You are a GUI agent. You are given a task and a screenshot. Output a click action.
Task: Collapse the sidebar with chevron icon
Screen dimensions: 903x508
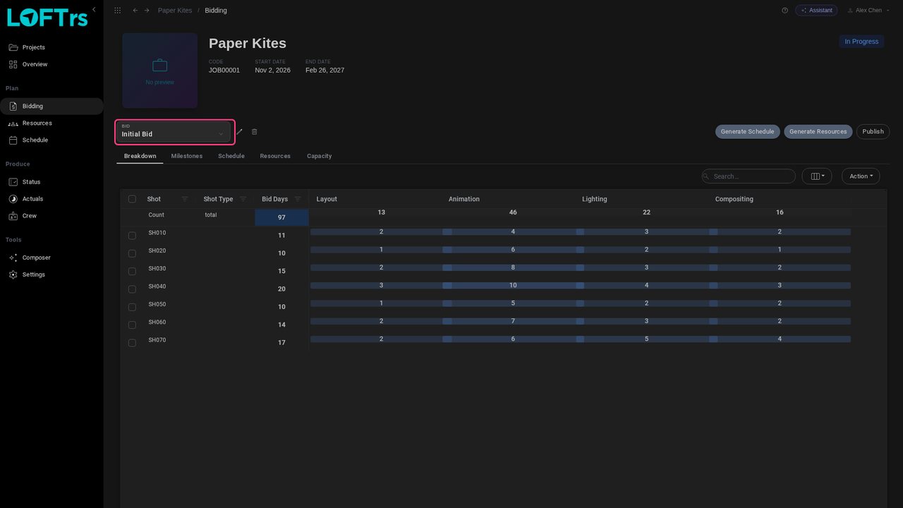94,9
